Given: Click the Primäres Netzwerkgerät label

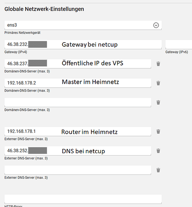Looking at the screenshot, I should (x=22, y=33).
